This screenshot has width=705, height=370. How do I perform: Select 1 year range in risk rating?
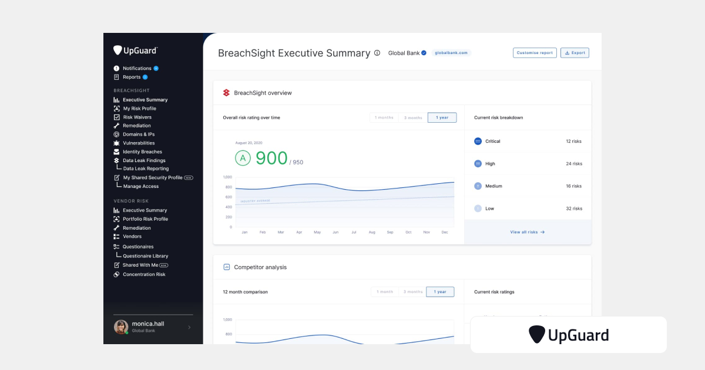(x=442, y=117)
